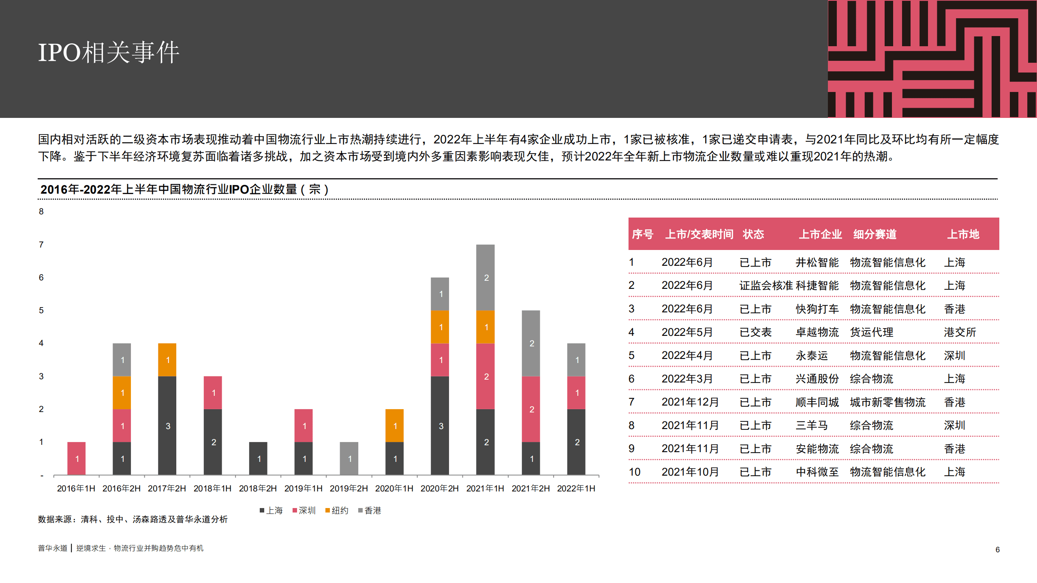Click the IPO相关事件 page title
Image resolution: width=1037 pixels, height=583 pixels.
[x=110, y=53]
